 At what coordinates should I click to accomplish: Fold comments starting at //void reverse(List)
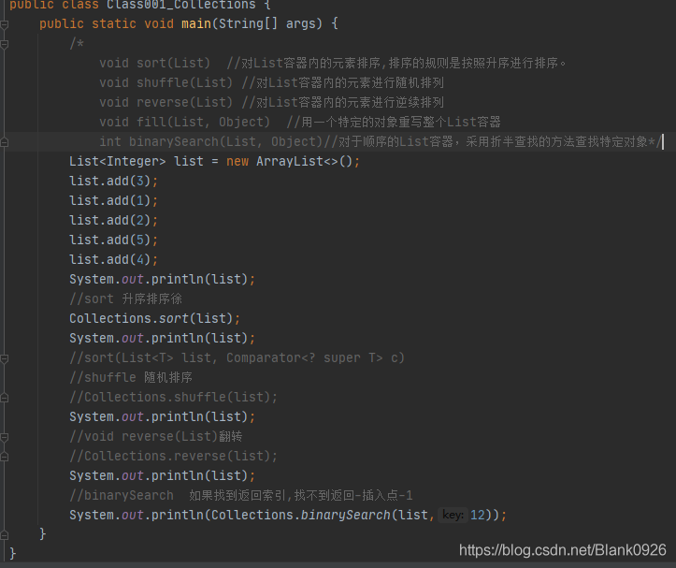tap(5, 437)
